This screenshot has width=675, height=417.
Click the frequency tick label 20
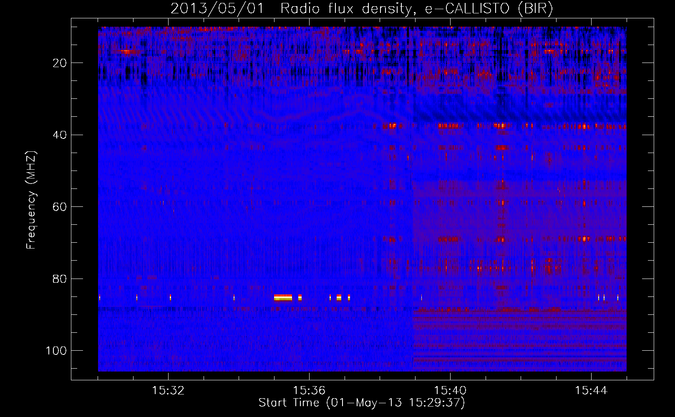point(60,63)
